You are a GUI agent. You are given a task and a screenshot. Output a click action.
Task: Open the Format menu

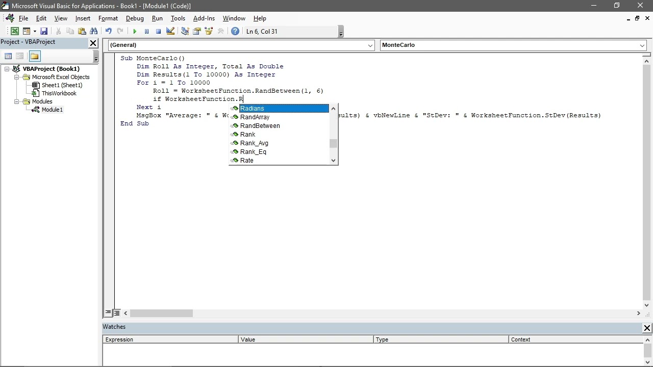pyautogui.click(x=108, y=18)
